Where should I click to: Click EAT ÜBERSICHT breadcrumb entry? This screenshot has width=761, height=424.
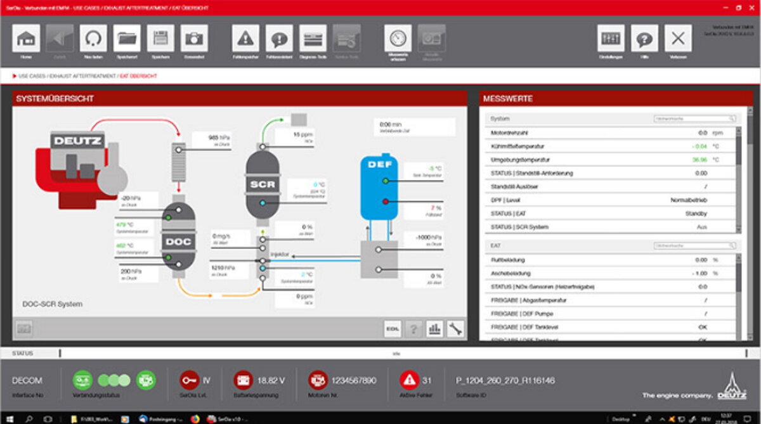tap(138, 75)
